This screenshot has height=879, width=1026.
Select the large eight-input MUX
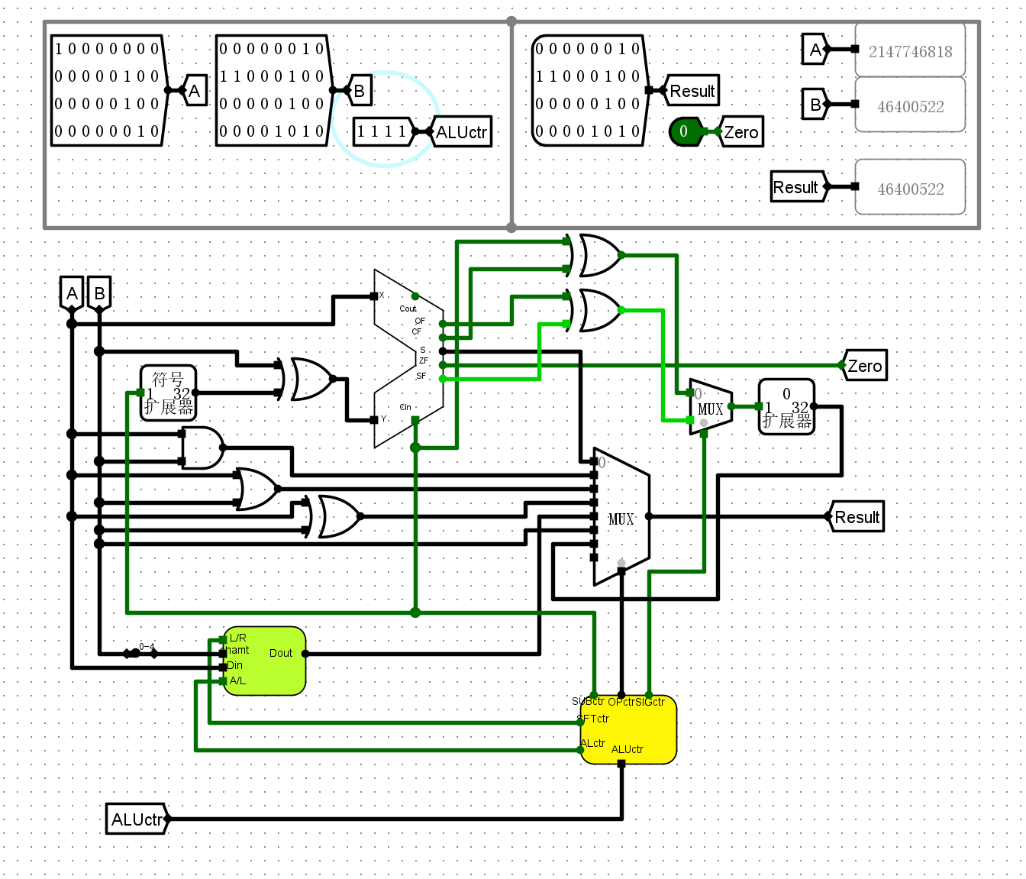[x=621, y=516]
